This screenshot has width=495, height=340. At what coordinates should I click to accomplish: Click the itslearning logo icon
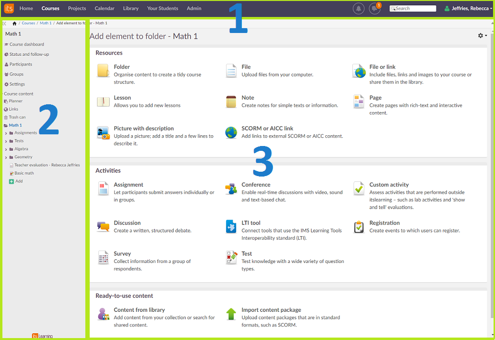(x=9, y=9)
